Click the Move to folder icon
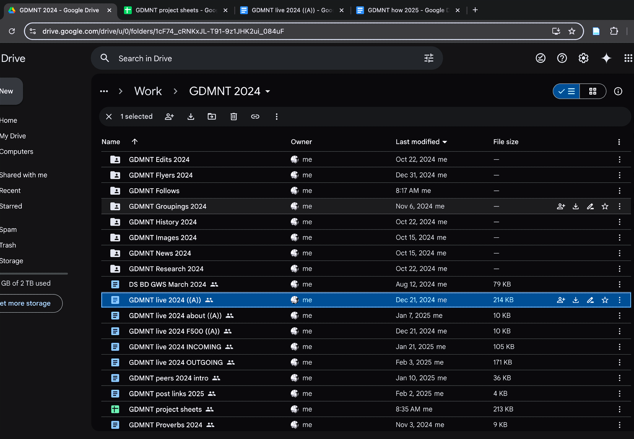The height and width of the screenshot is (439, 634). [212, 117]
